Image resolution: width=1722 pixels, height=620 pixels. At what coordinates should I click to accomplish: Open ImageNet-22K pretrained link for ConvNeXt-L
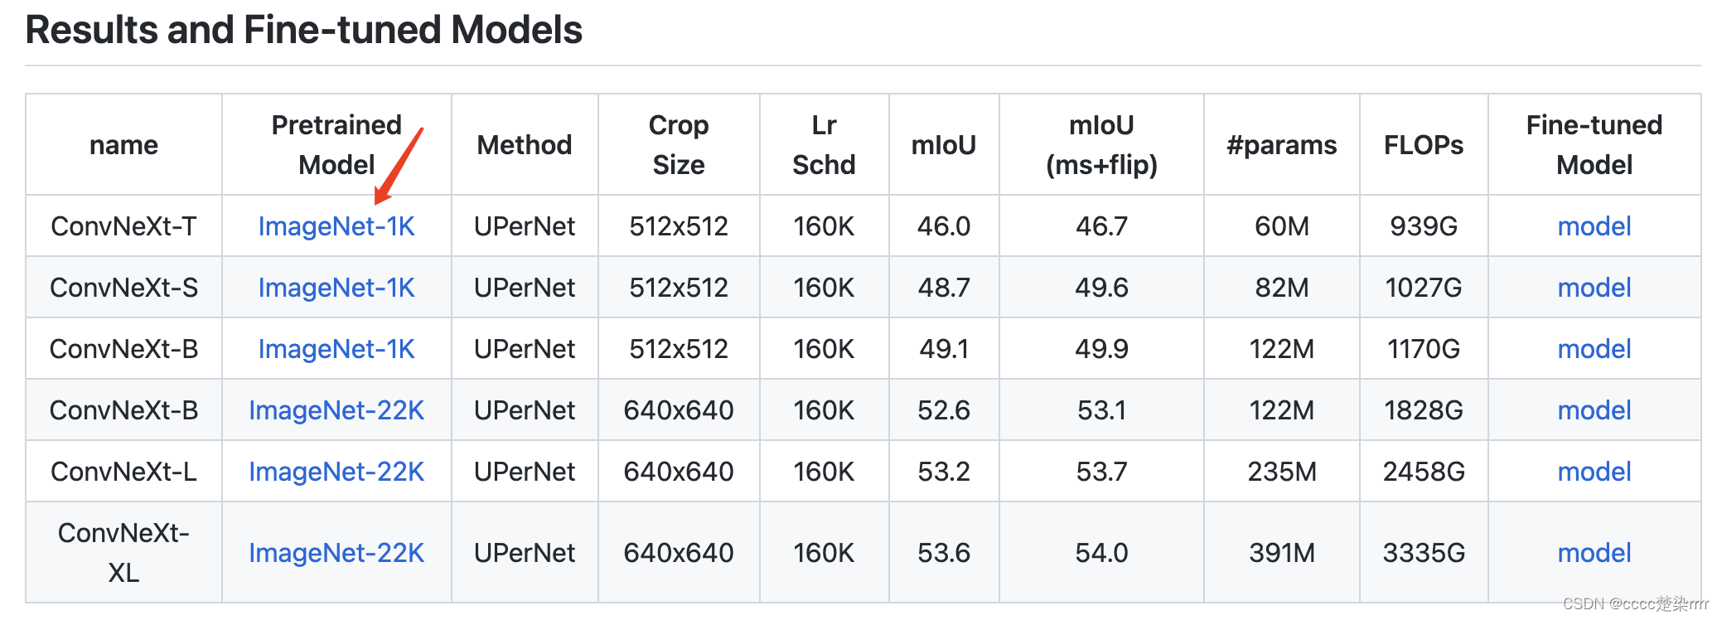336,472
